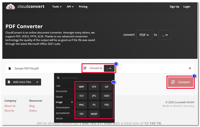
Task: Select the Presentation format category
Action: [x=63, y=108]
